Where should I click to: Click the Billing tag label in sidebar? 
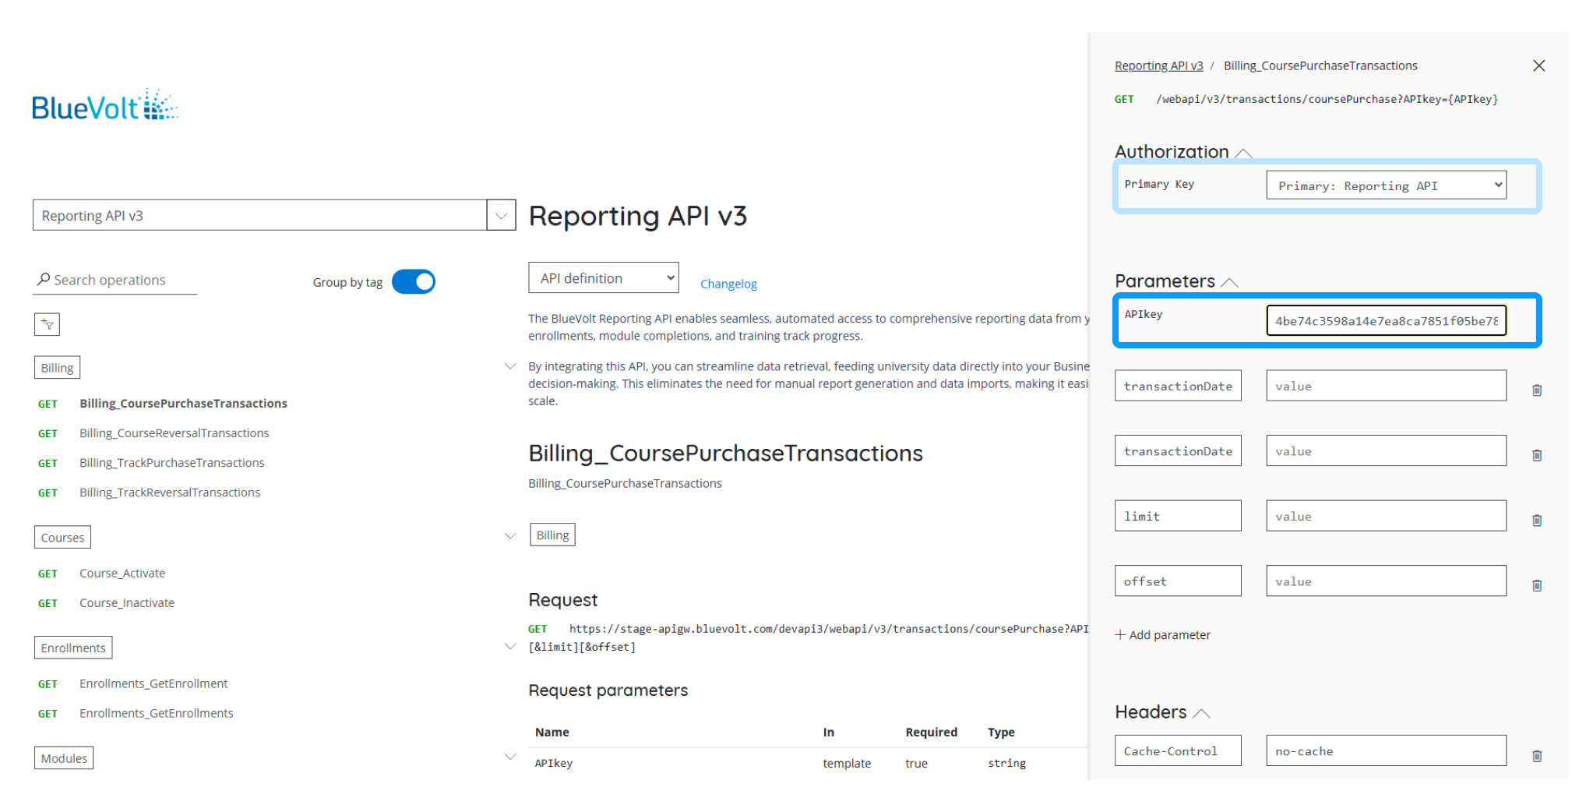[57, 368]
